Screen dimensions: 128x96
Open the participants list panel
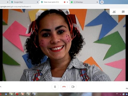pyautogui.click(x=114, y=12)
